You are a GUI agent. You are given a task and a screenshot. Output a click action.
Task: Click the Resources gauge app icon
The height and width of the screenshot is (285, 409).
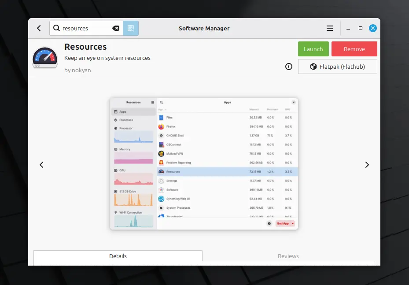45,58
